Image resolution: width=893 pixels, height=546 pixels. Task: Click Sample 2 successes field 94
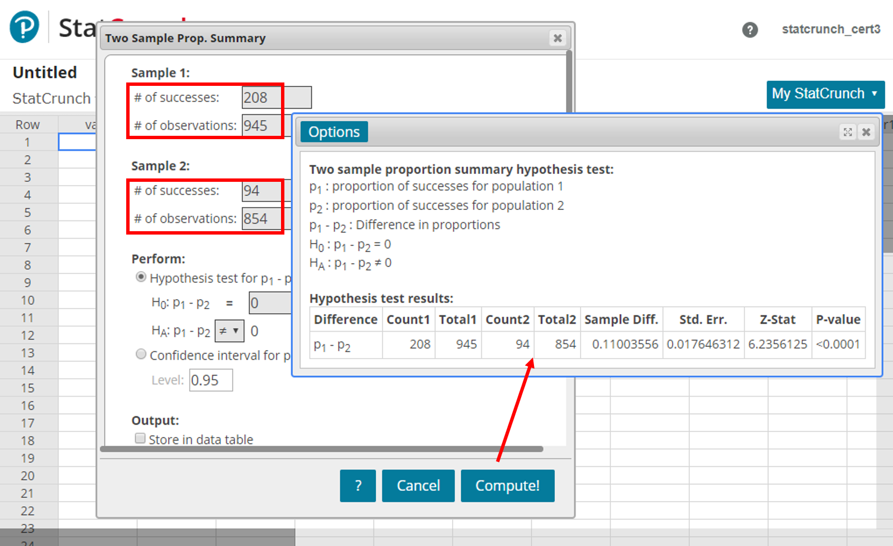(266, 191)
